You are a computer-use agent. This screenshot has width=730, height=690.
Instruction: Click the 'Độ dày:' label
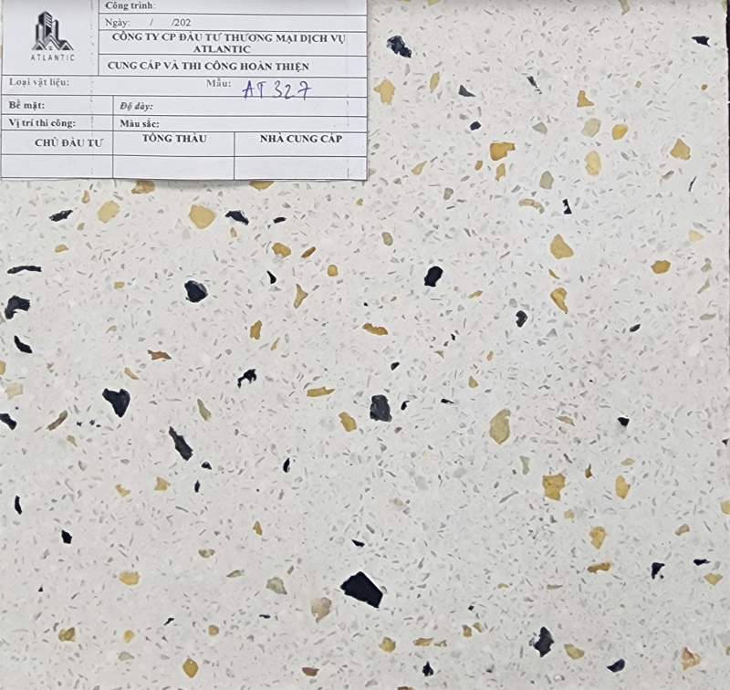click(136, 107)
